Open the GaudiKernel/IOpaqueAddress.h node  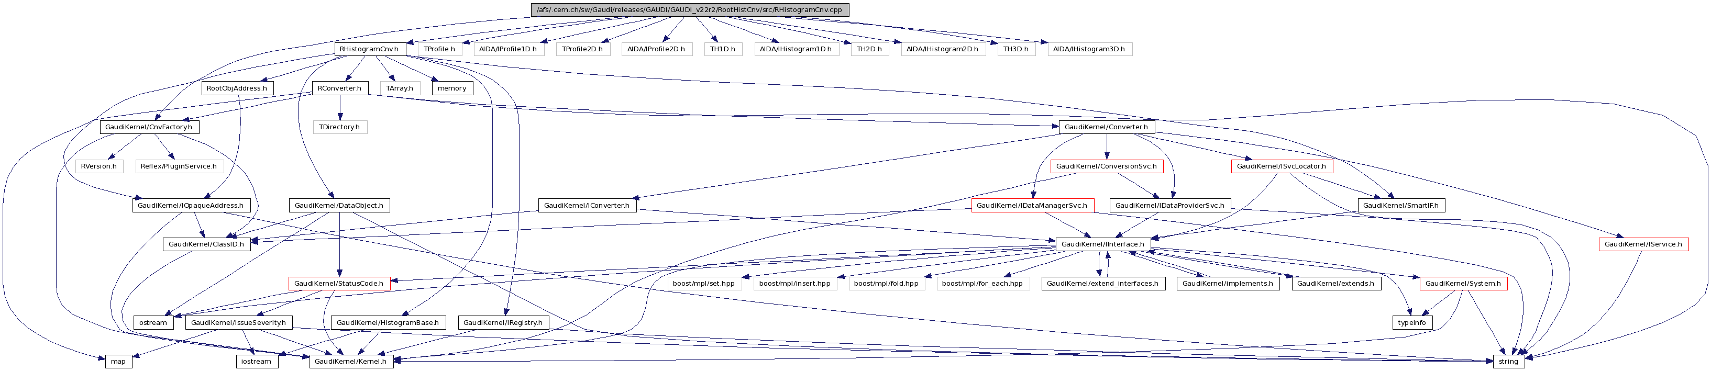(x=190, y=206)
